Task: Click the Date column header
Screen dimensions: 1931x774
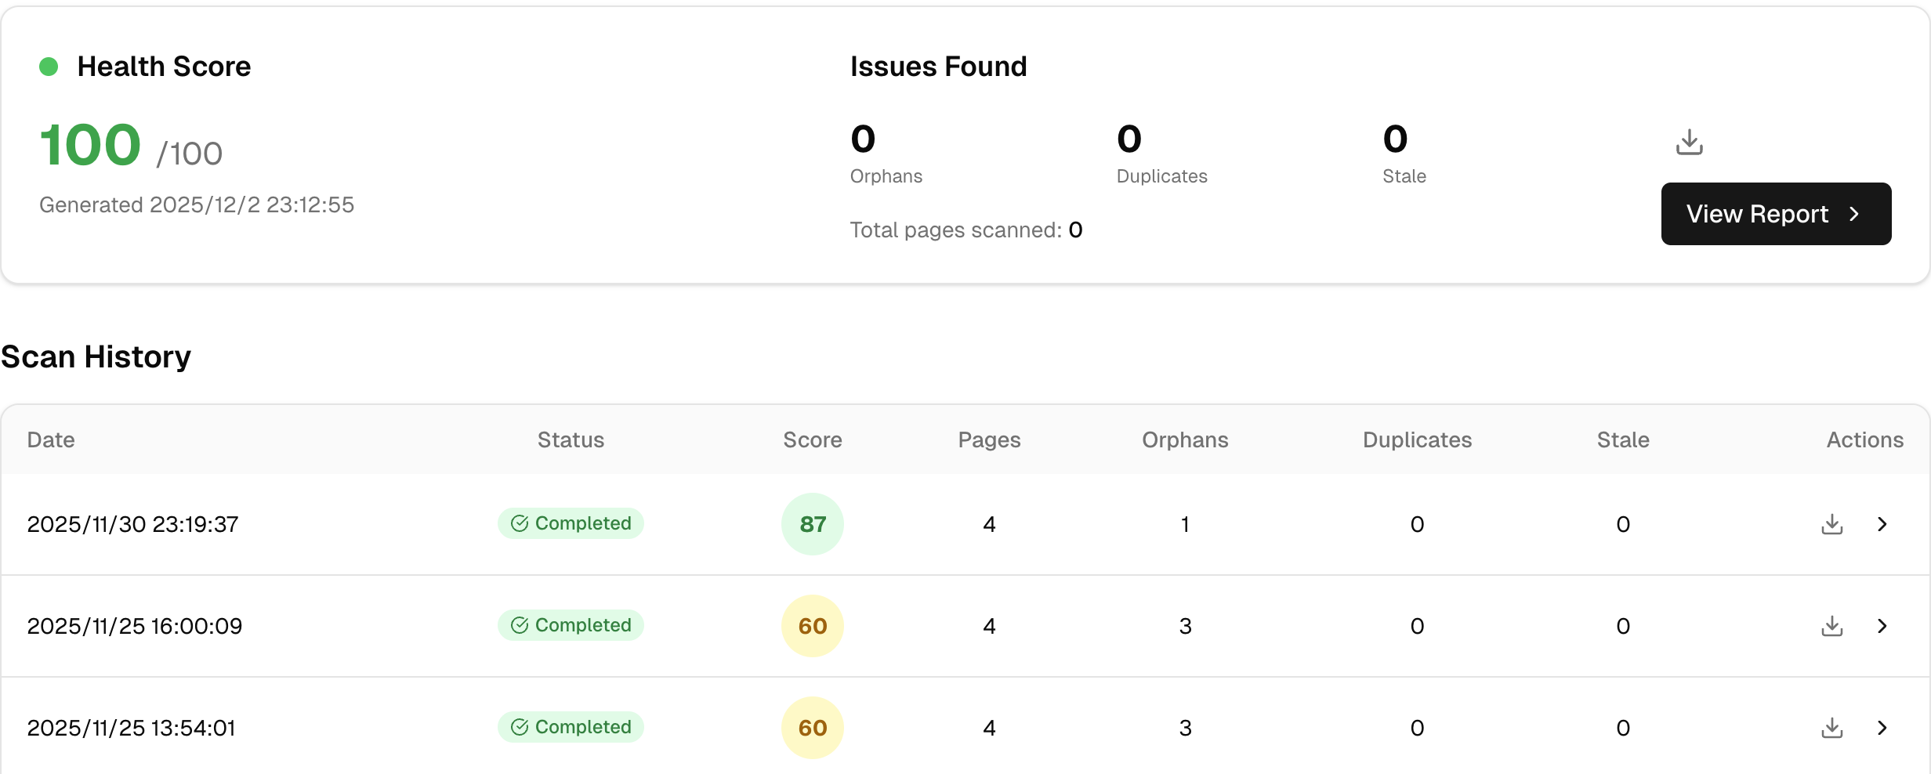Action: (x=51, y=439)
